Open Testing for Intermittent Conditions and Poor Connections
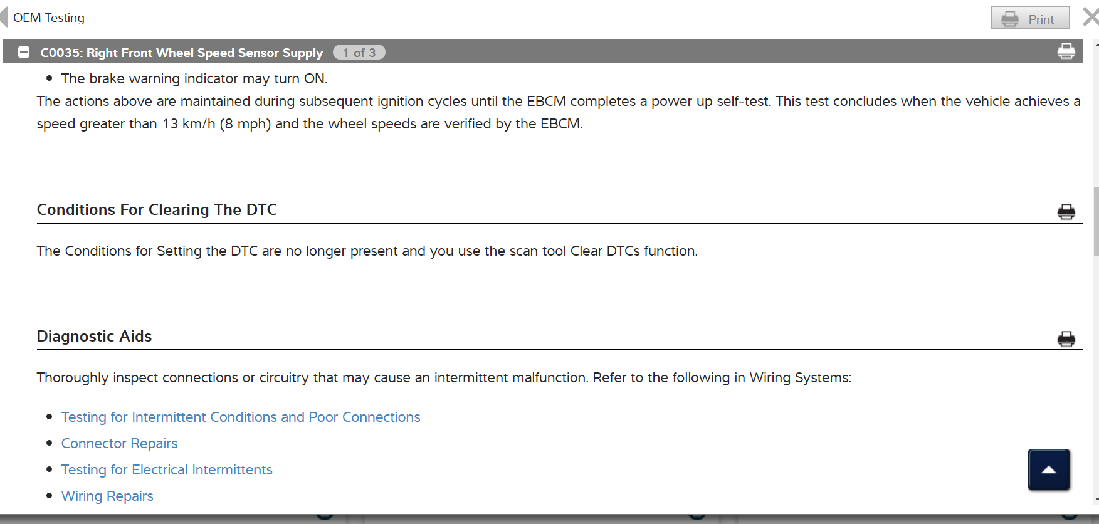Viewport: 1099px width, 524px height. point(240,417)
